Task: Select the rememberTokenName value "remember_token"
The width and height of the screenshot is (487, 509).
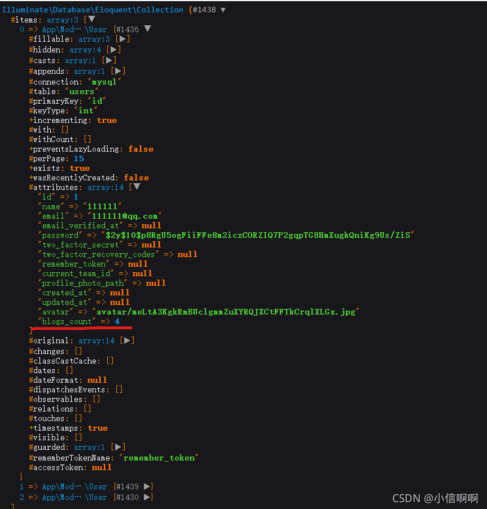Action: 159,458
